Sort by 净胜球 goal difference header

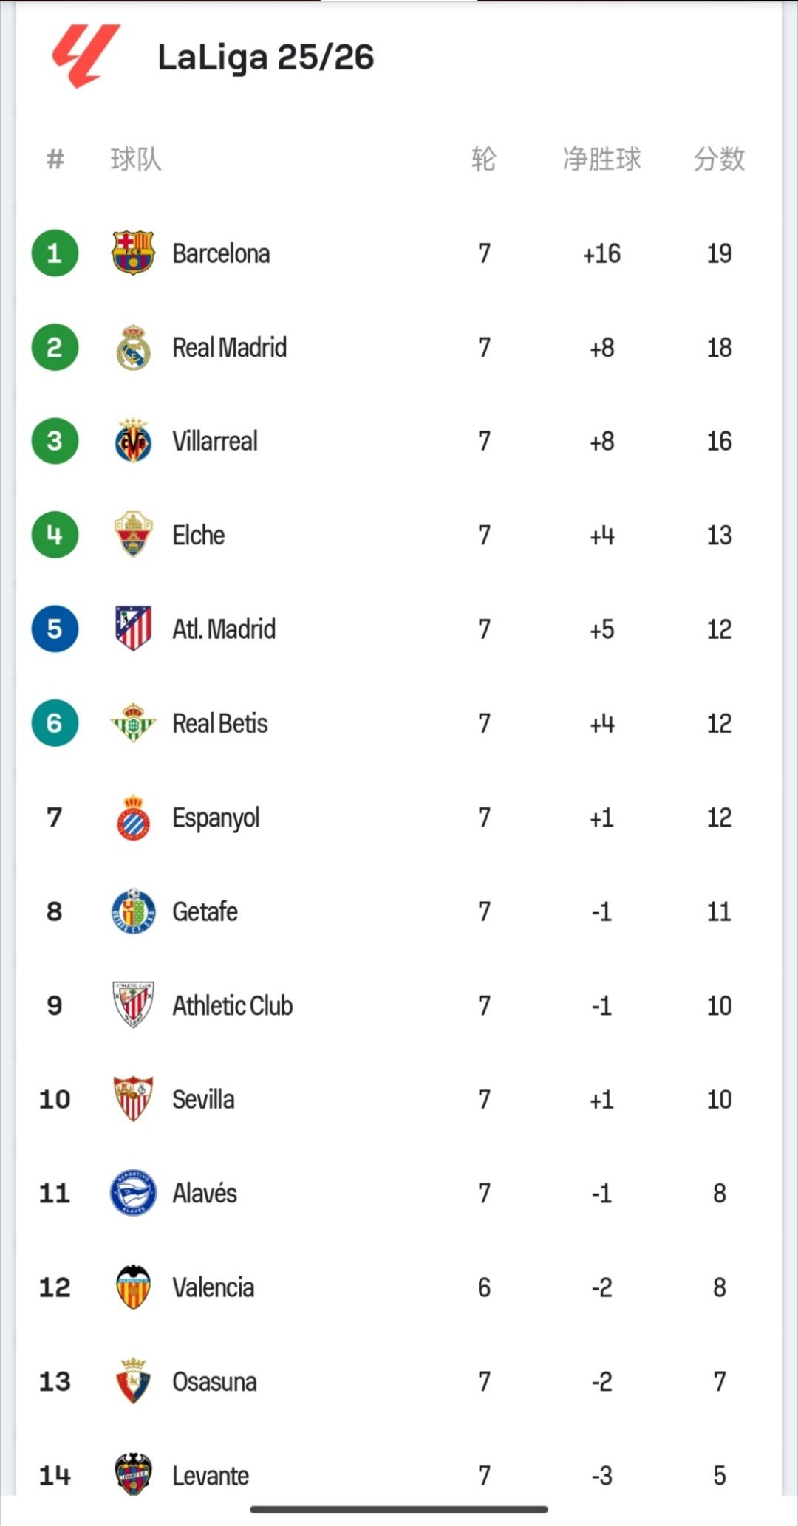click(601, 159)
